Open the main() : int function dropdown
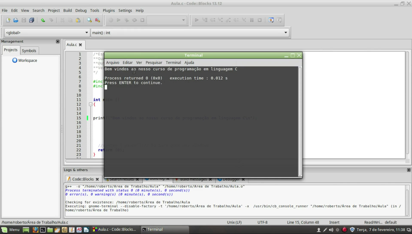 click(x=190, y=33)
